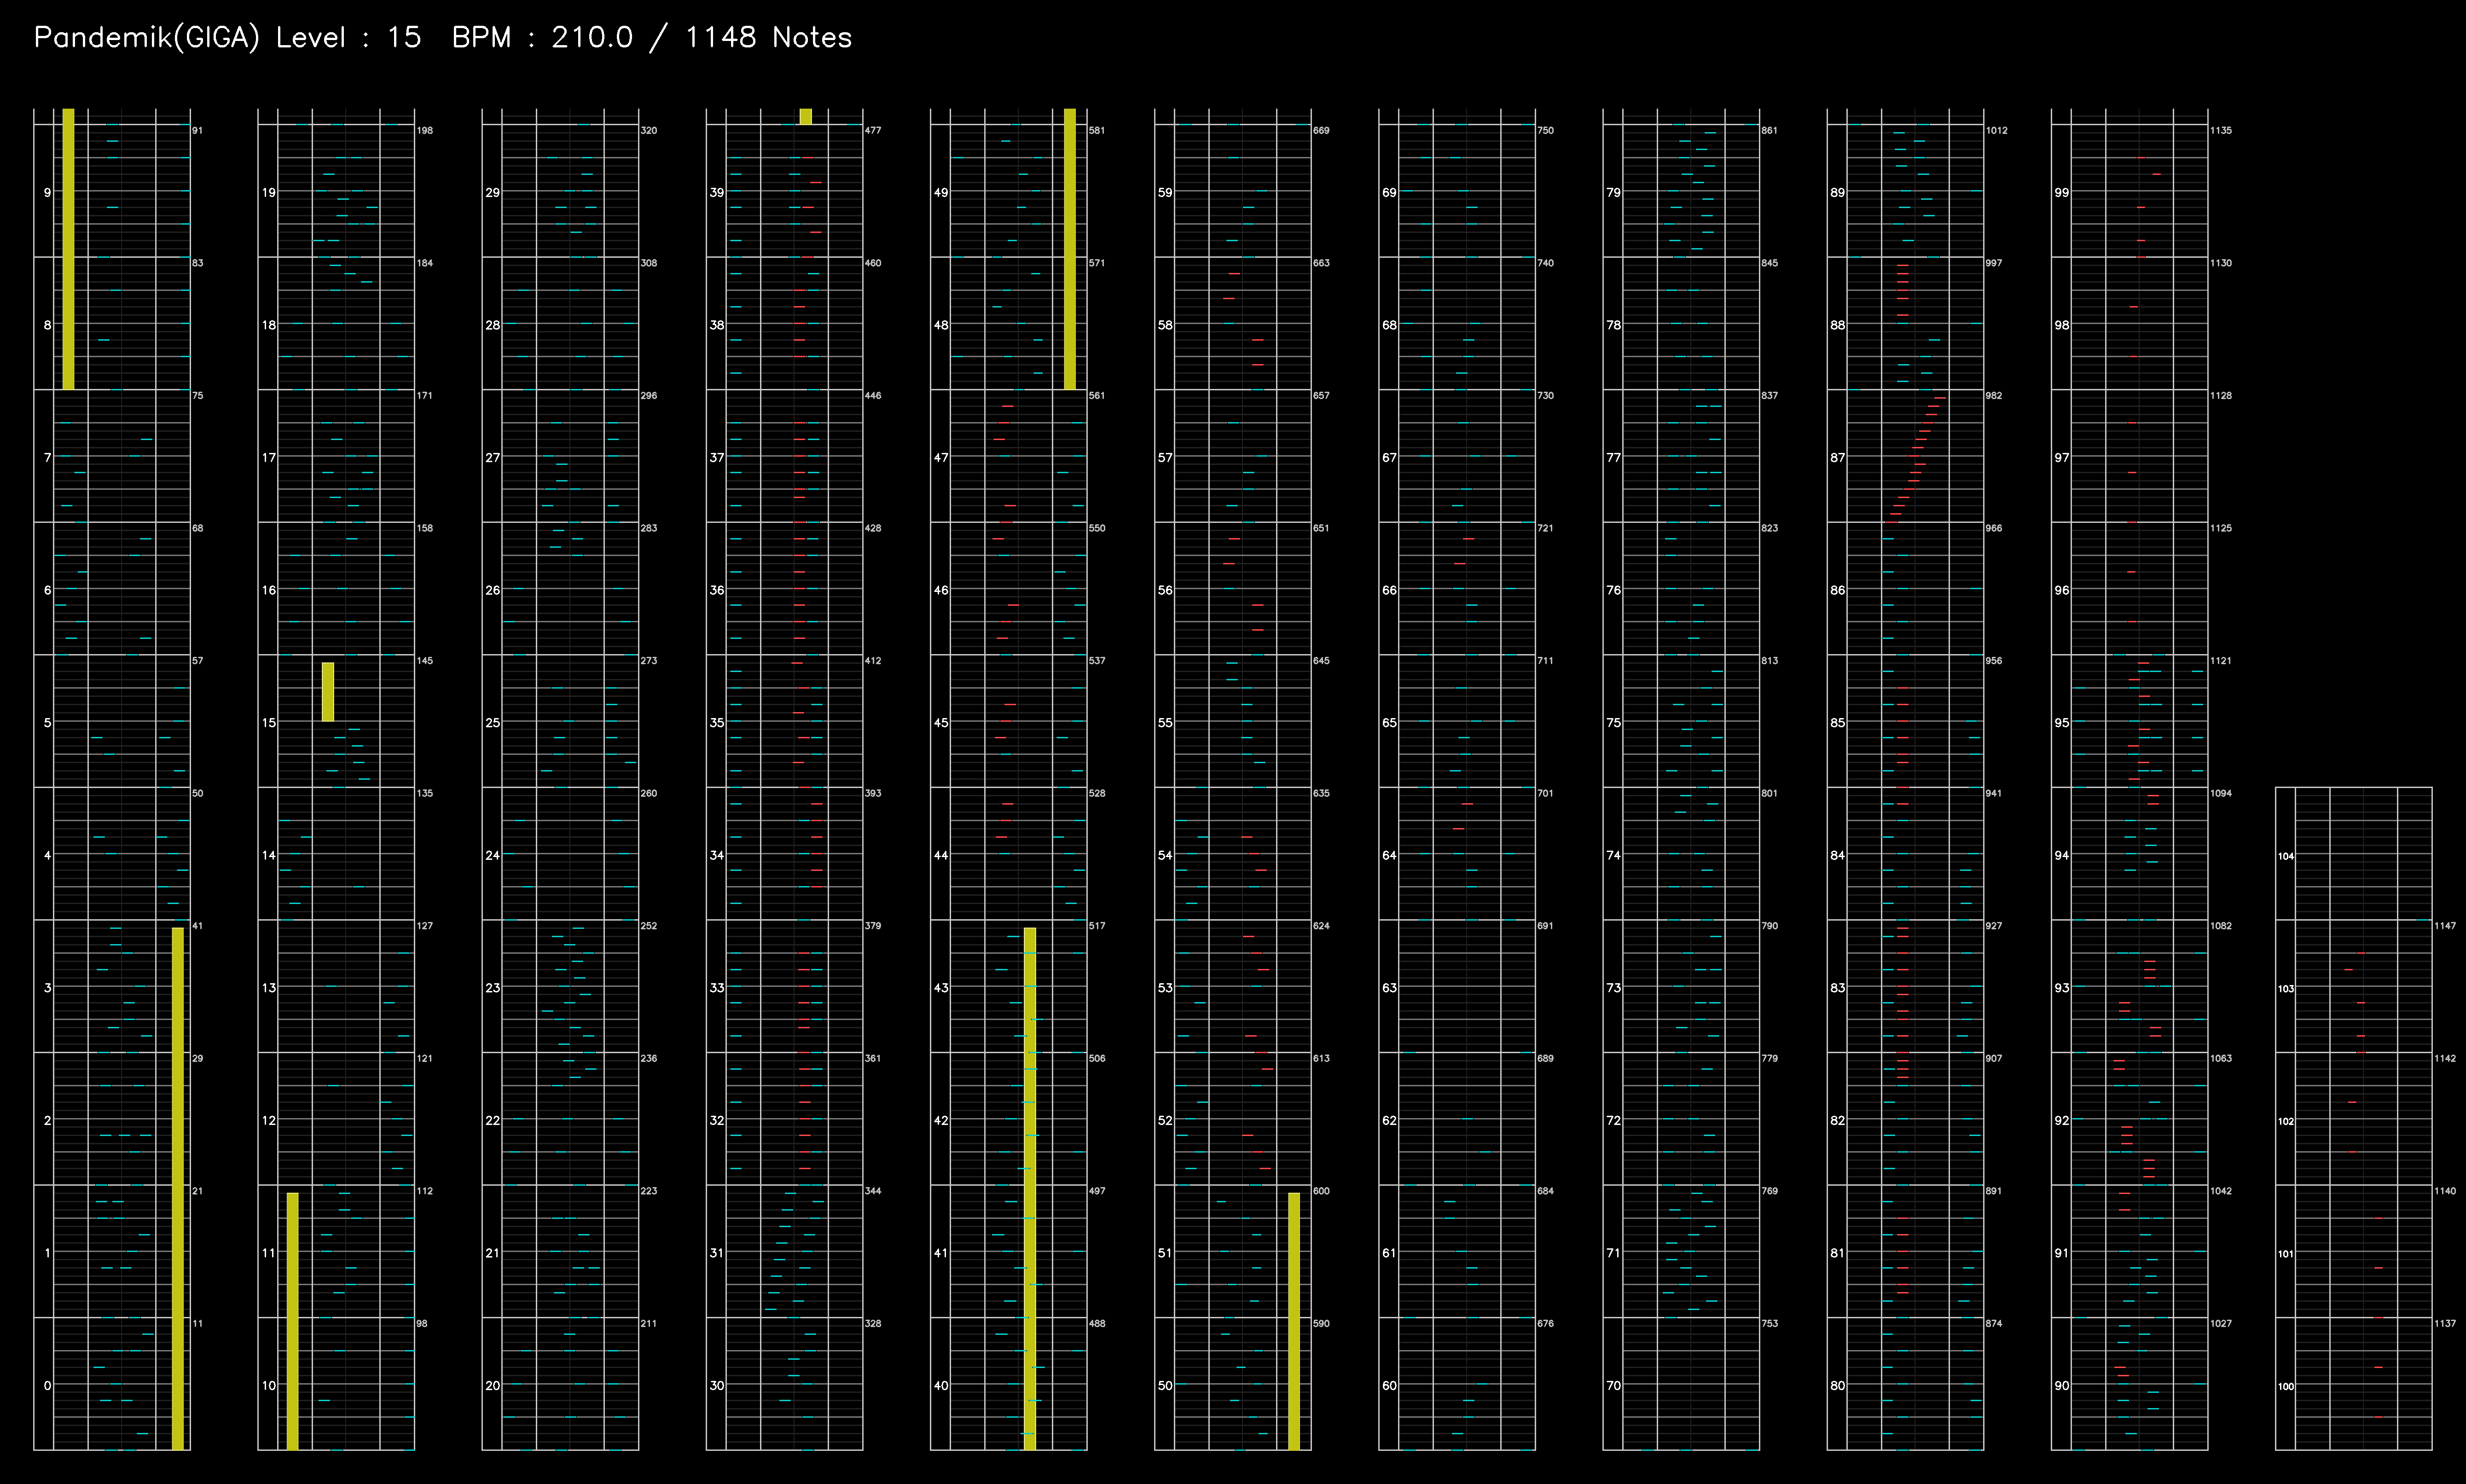2466x1484 pixels.
Task: Click the note count 198
Action: pos(425,131)
